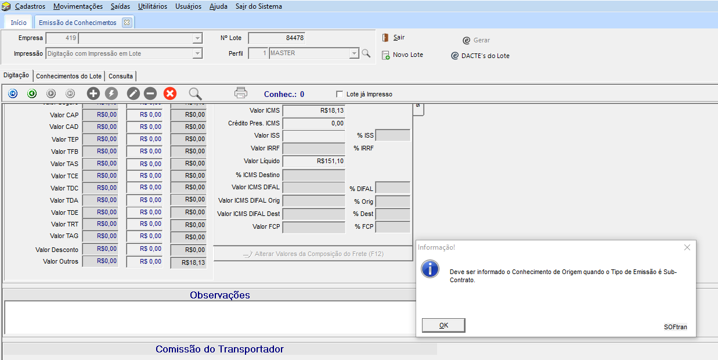Image resolution: width=718 pixels, height=360 pixels.
Task: Click the minus remove record icon
Action: (x=150, y=93)
